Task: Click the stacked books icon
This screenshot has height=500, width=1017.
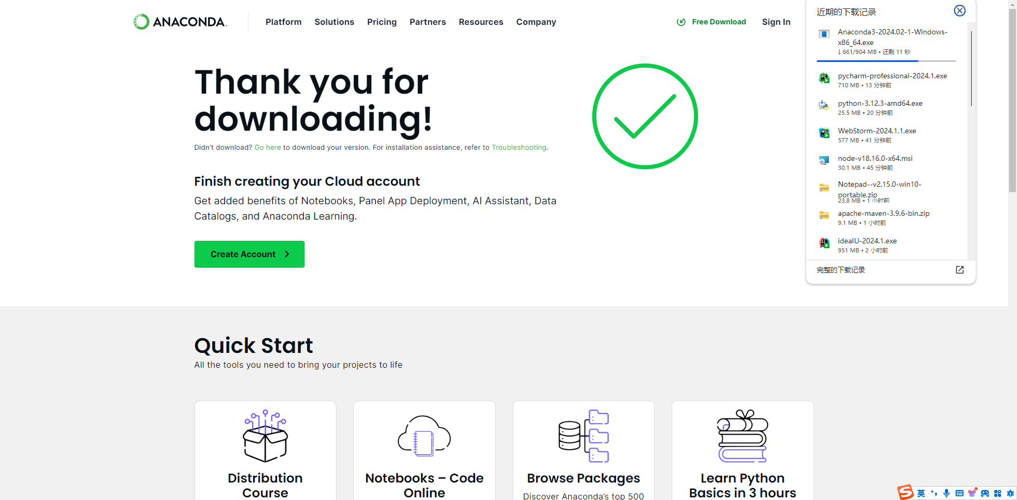Action: [x=743, y=436]
